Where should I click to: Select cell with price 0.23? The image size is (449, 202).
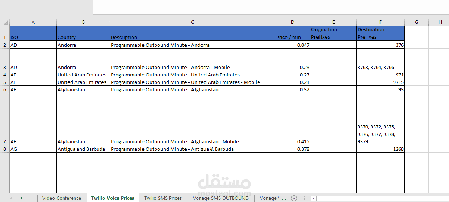293,75
